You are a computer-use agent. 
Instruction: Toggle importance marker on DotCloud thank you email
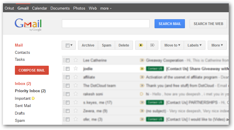click(x=142, y=86)
